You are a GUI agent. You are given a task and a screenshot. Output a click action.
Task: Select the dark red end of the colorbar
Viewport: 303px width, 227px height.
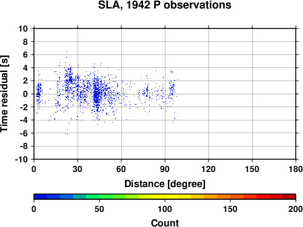289,197
